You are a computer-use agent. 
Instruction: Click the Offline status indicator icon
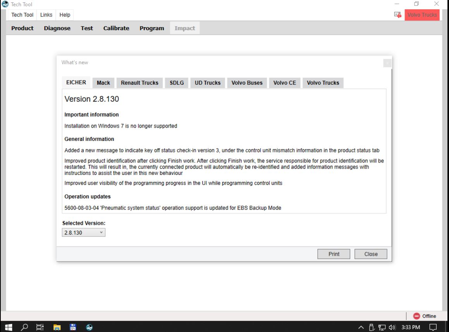pyautogui.click(x=416, y=316)
